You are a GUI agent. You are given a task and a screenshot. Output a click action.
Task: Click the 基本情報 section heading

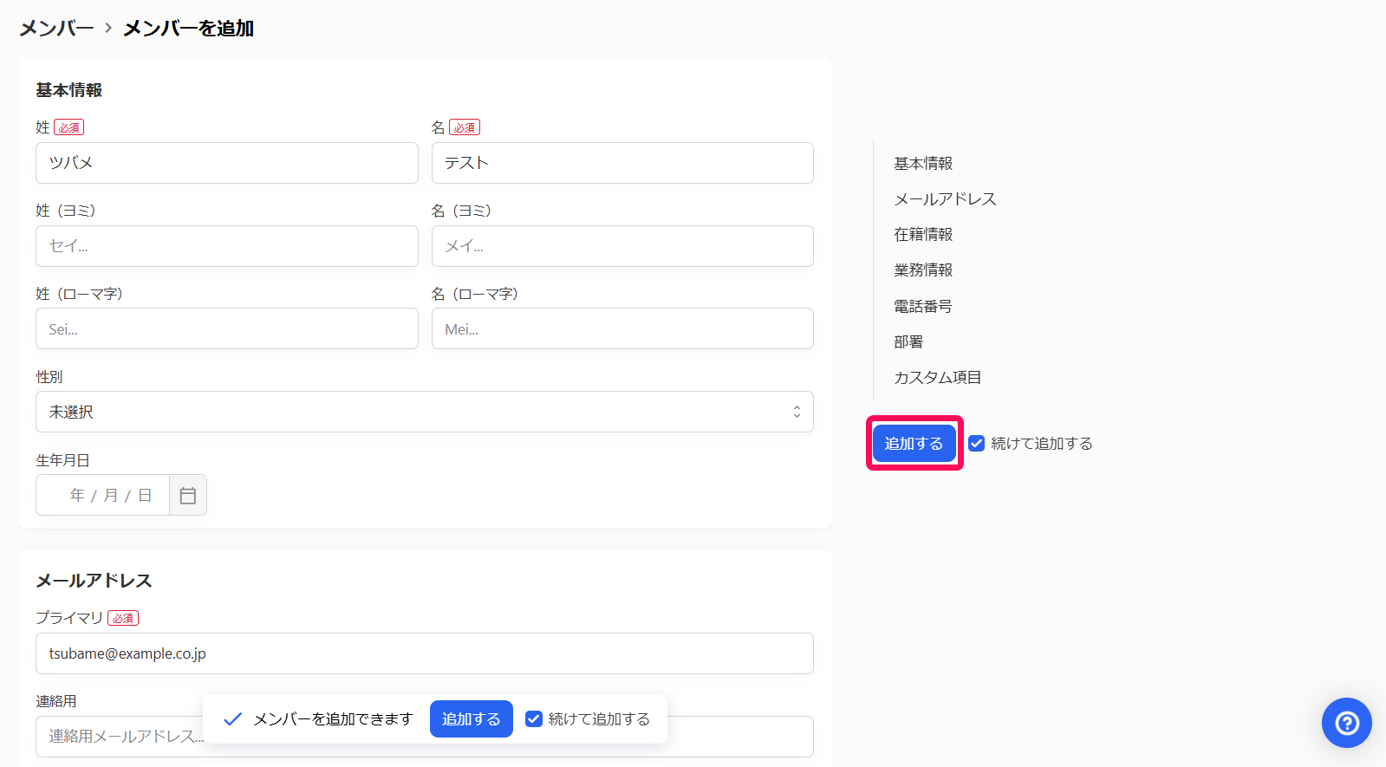click(68, 90)
